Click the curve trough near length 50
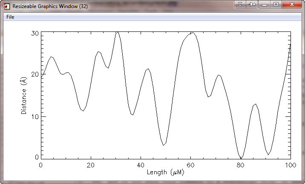Viewport: 305px width, 184px height. tap(164, 145)
